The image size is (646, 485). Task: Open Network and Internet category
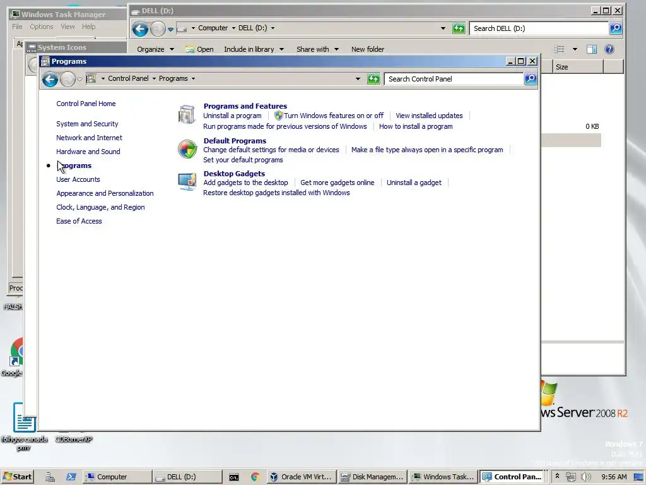tap(89, 138)
